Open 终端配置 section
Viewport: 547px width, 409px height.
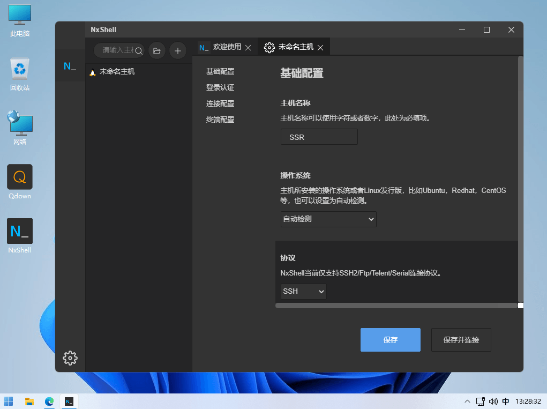point(220,120)
